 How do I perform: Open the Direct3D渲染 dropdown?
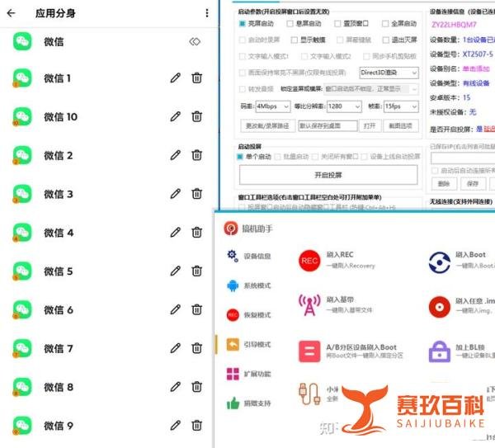tap(389, 73)
